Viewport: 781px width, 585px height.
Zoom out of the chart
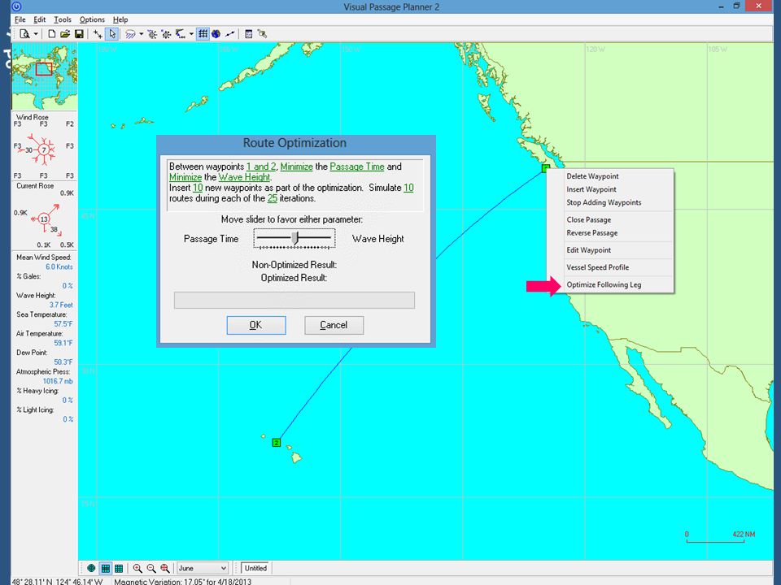[x=151, y=568]
